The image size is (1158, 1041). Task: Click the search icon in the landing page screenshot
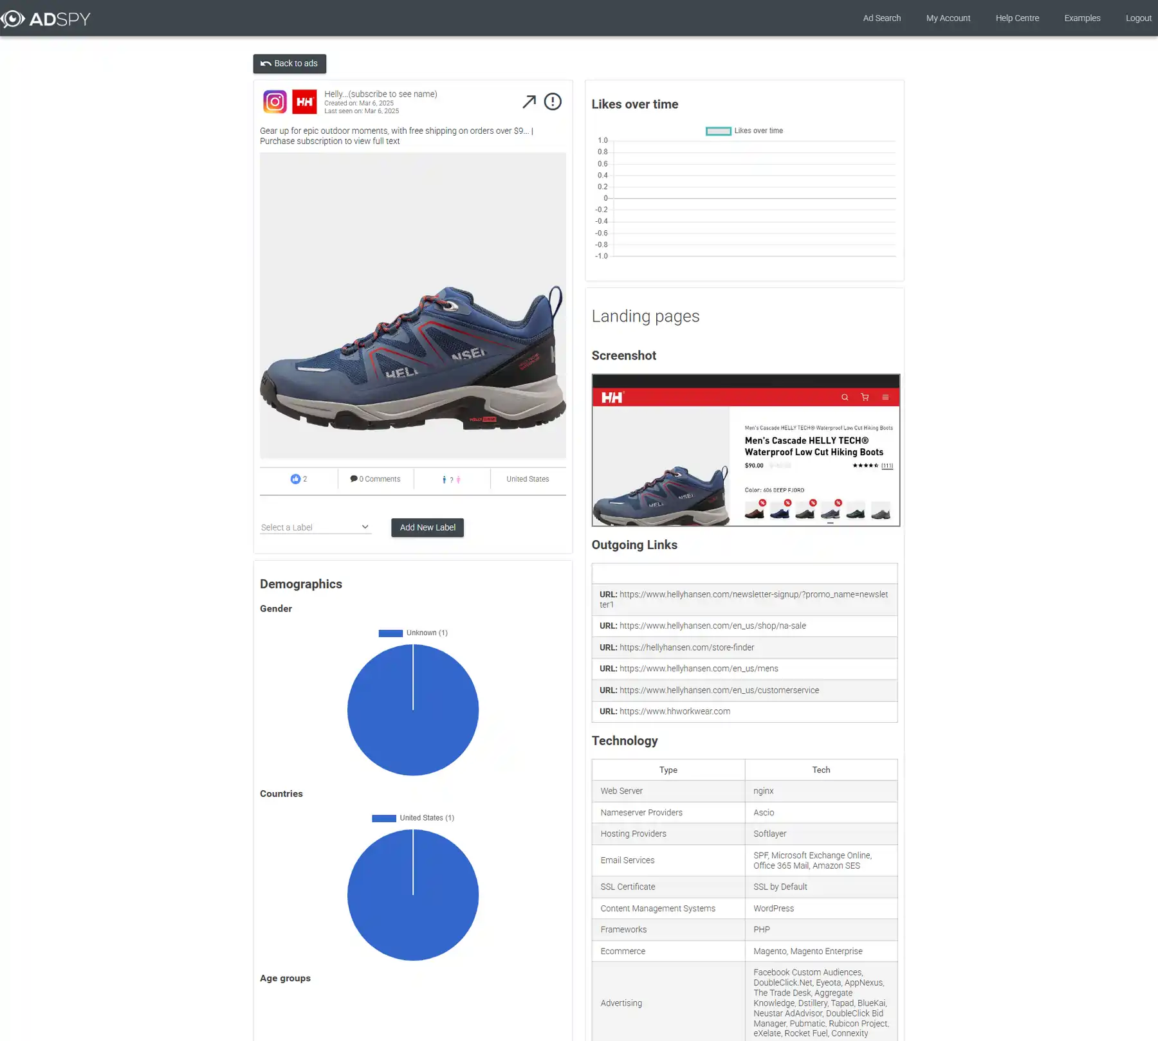pos(845,397)
